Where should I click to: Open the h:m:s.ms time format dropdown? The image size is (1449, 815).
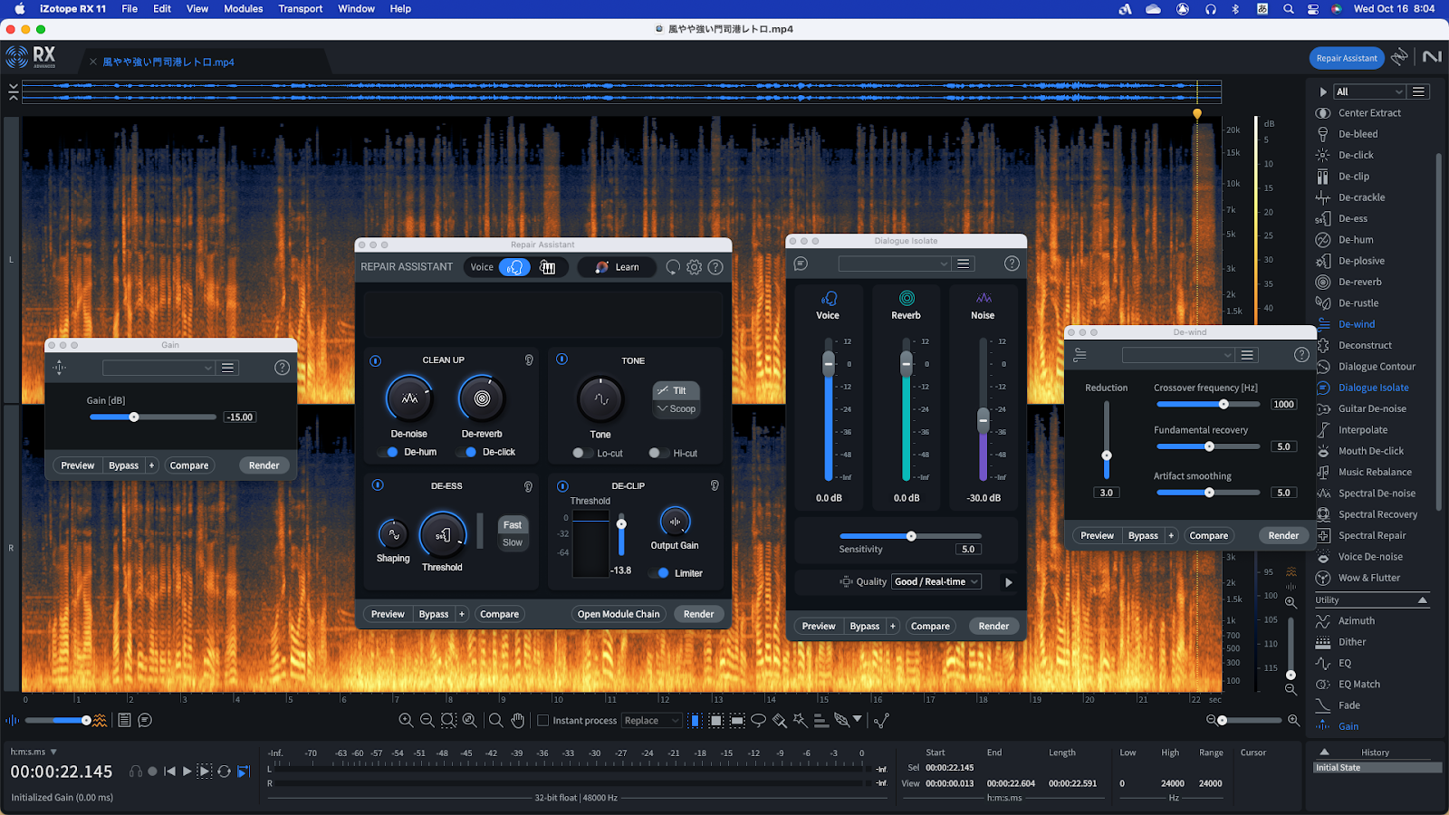pos(34,752)
